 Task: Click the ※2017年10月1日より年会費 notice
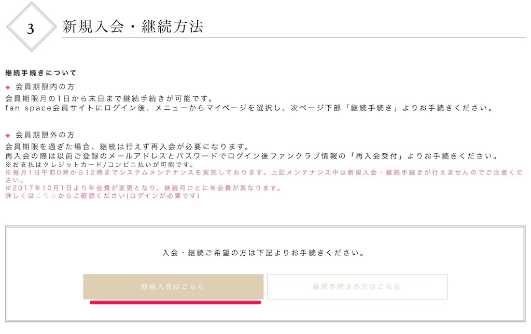pyautogui.click(x=144, y=188)
